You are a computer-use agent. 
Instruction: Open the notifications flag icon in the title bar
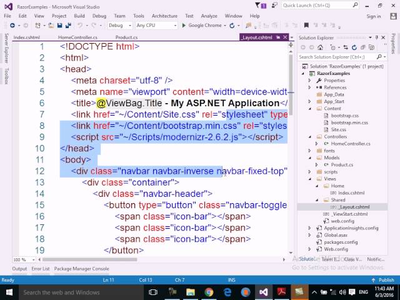[260, 6]
